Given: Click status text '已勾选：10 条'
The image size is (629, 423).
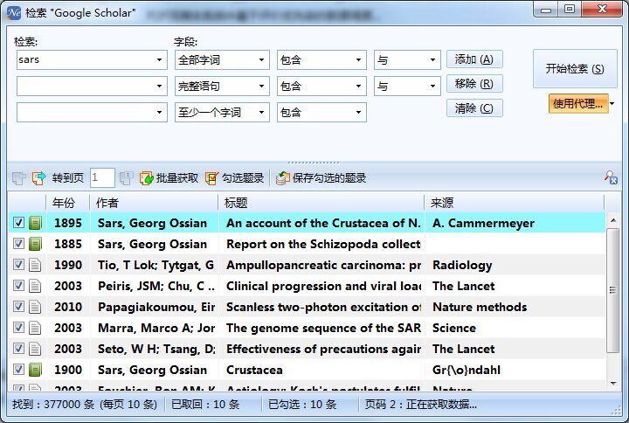Looking at the screenshot, I should (x=302, y=404).
